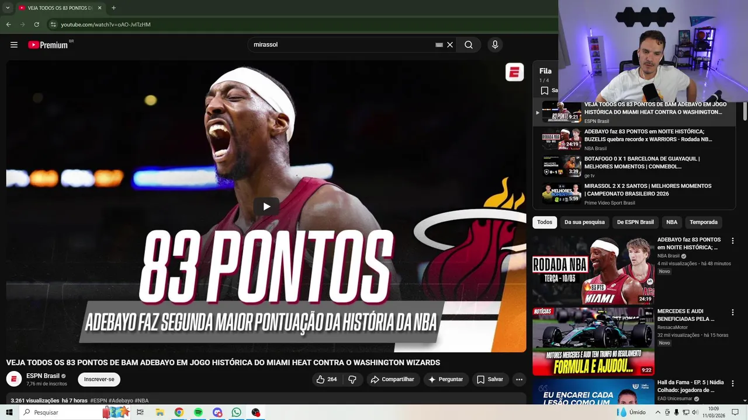Open the clock showing 10:09
The width and height of the screenshot is (748, 420).
[x=714, y=412]
